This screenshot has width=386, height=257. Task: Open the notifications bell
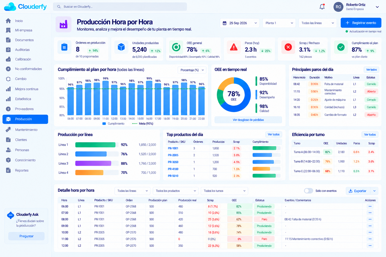pos(322,7)
